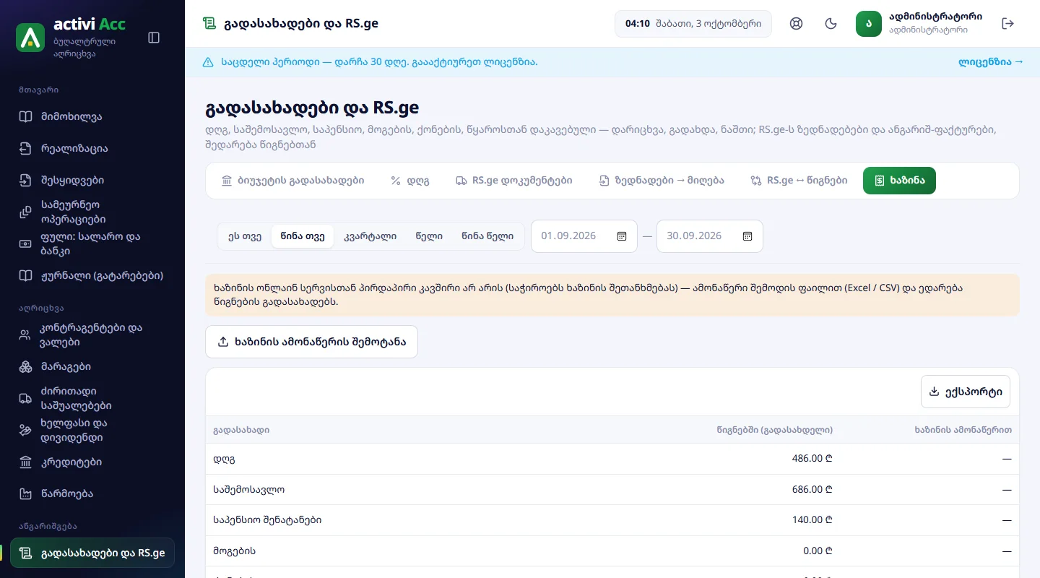
Task: Switch to ბიუჯეტის გადასახადები tab
Action: (292, 181)
